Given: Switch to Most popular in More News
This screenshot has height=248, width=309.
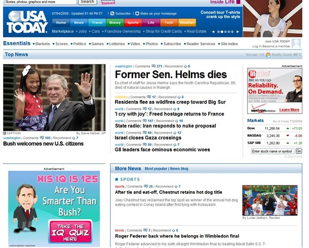Looking at the screenshot, I should click(x=156, y=168).
